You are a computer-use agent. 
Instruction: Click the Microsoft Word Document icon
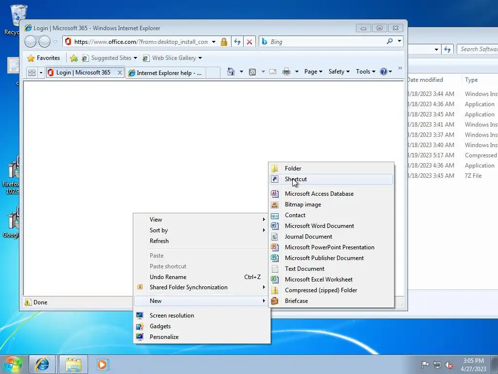coord(275,226)
